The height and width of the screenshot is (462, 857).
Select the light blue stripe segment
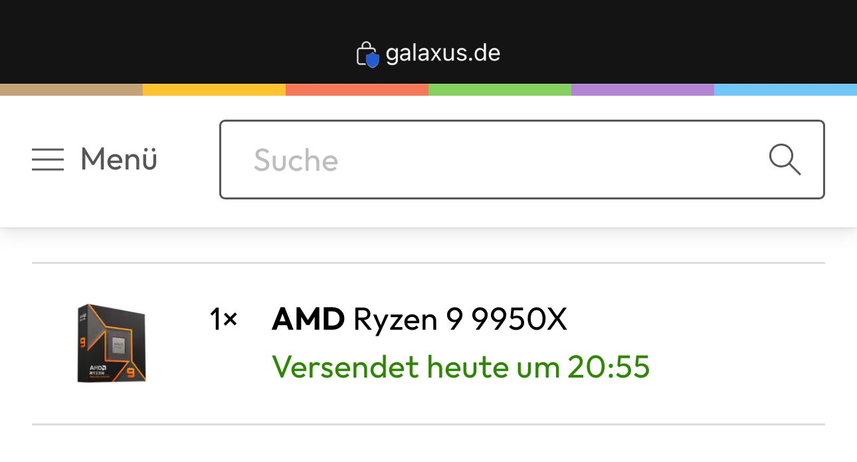[785, 90]
